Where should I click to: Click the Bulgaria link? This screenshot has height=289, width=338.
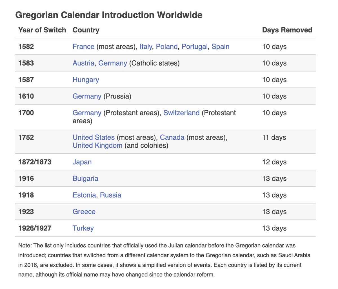point(85,178)
